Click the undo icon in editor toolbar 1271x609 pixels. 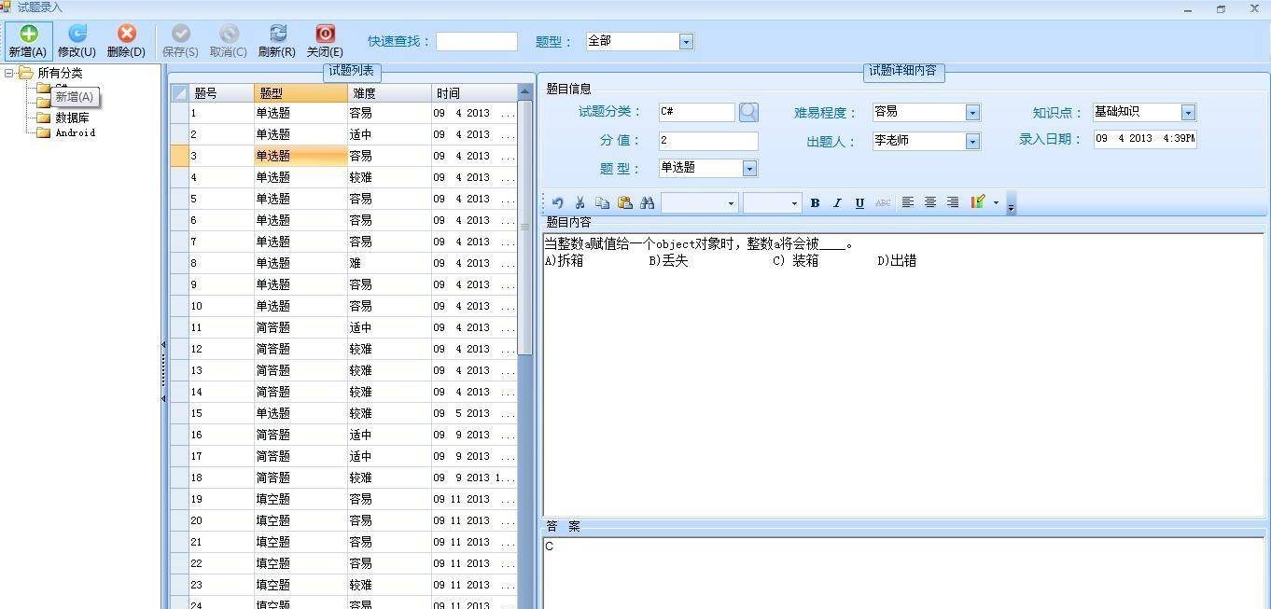pos(557,202)
